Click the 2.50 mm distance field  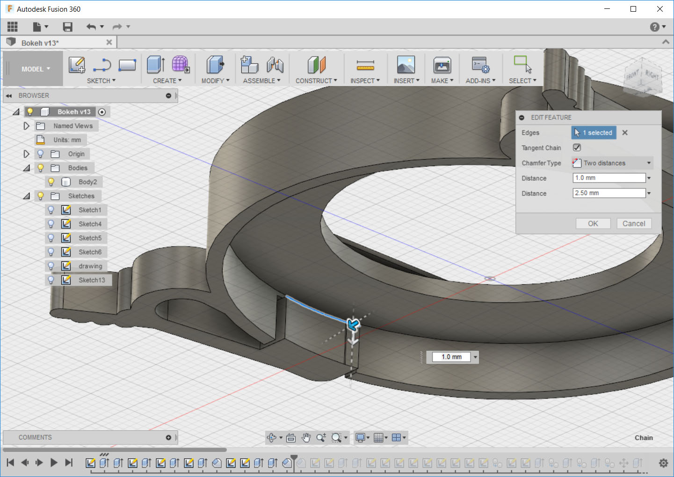pos(609,193)
